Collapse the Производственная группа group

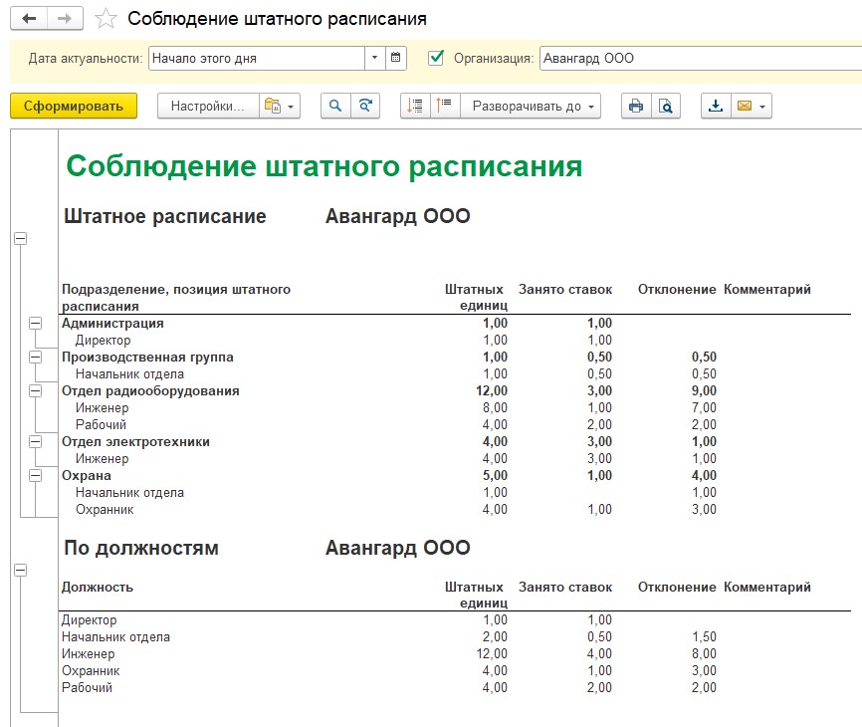pyautogui.click(x=35, y=358)
